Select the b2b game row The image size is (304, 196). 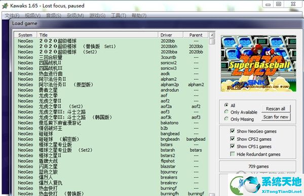(111, 128)
